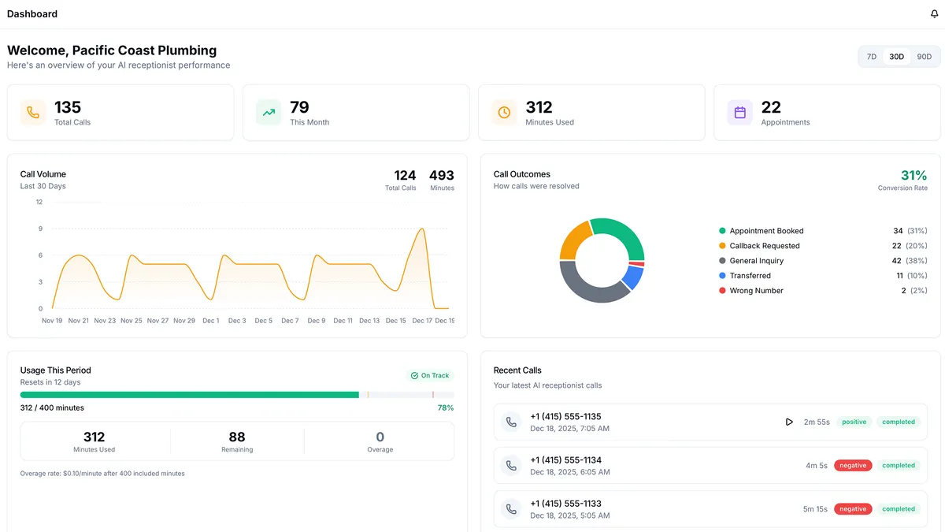Switch to the 90D time range
The width and height of the screenshot is (945, 532).
click(x=924, y=56)
